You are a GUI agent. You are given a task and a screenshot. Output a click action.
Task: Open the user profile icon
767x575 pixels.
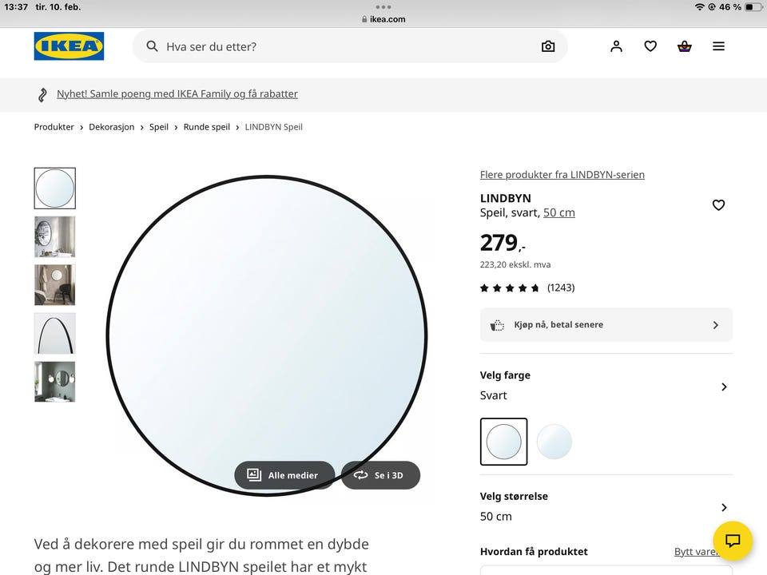616,46
